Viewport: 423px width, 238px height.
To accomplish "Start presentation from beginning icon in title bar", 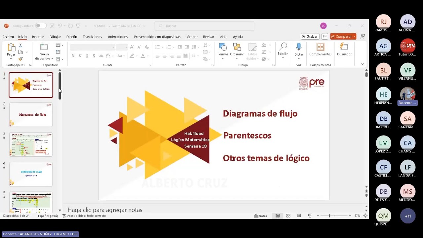I will tap(78, 26).
